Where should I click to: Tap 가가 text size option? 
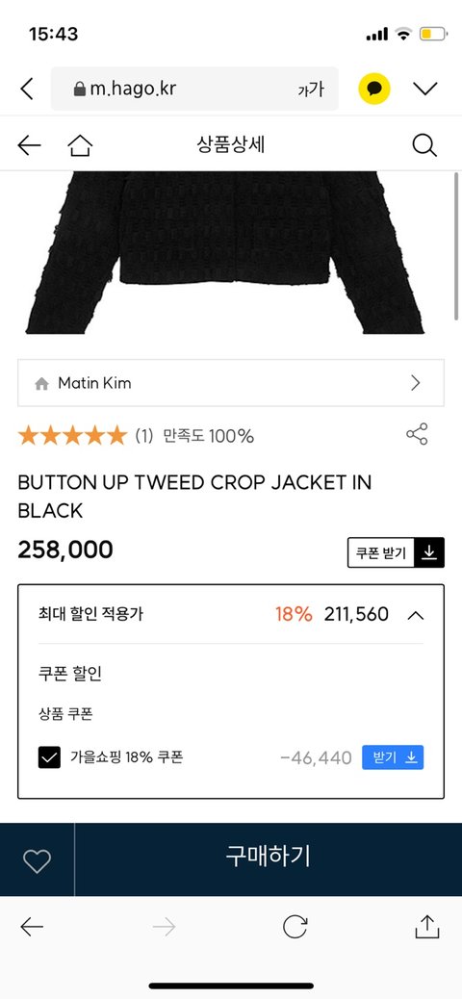coord(311,90)
